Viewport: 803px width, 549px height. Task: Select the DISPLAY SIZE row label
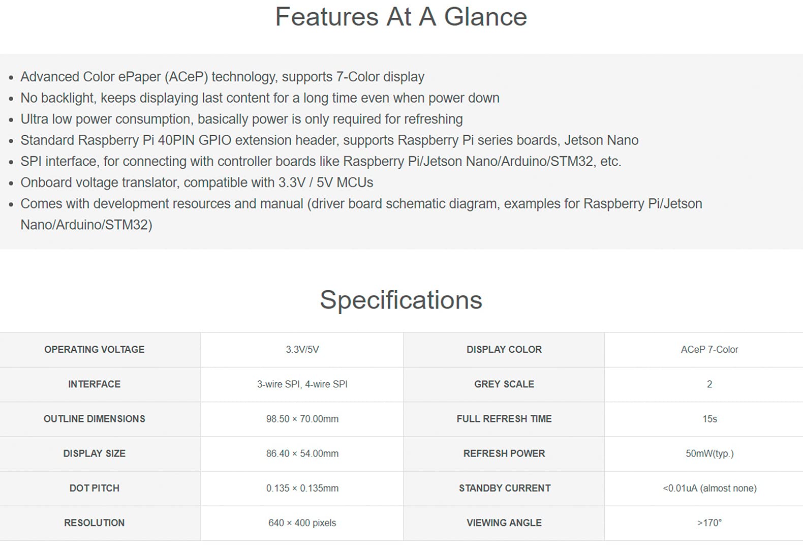pos(95,453)
